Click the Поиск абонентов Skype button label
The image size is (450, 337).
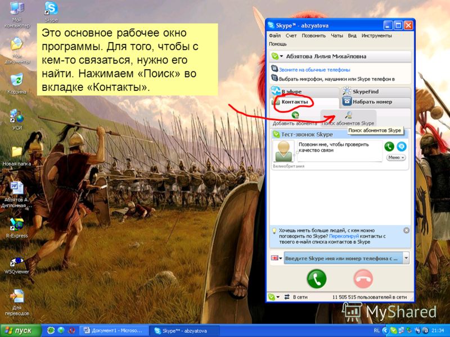click(x=348, y=123)
